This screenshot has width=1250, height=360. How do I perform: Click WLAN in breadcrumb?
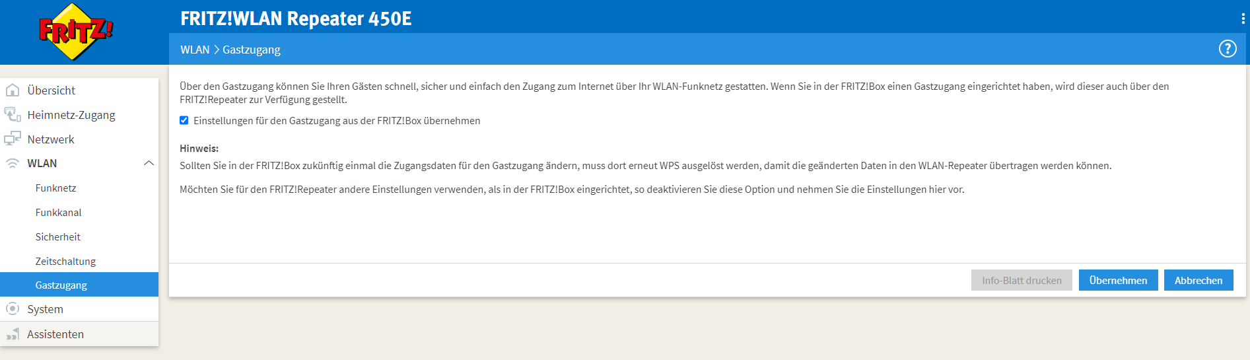195,50
